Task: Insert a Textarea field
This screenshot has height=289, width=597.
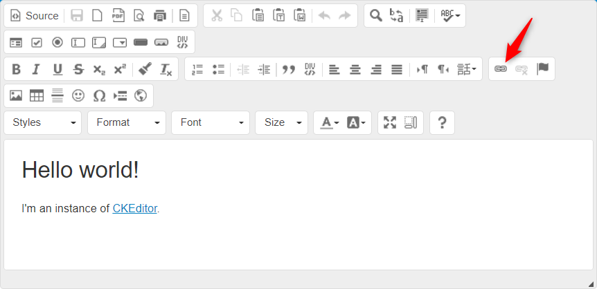Action: (99, 42)
